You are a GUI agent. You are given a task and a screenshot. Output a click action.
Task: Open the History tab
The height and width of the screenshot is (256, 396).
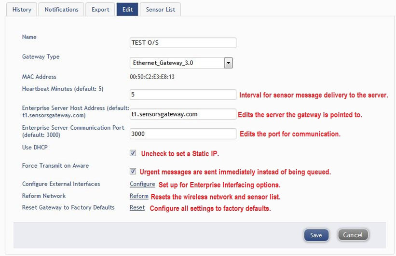22,10
